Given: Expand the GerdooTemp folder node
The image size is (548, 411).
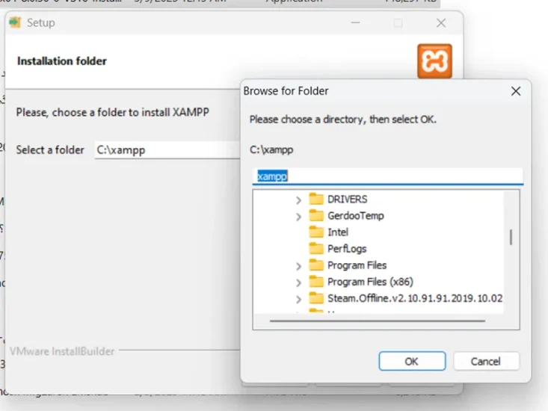Looking at the screenshot, I should click(298, 217).
